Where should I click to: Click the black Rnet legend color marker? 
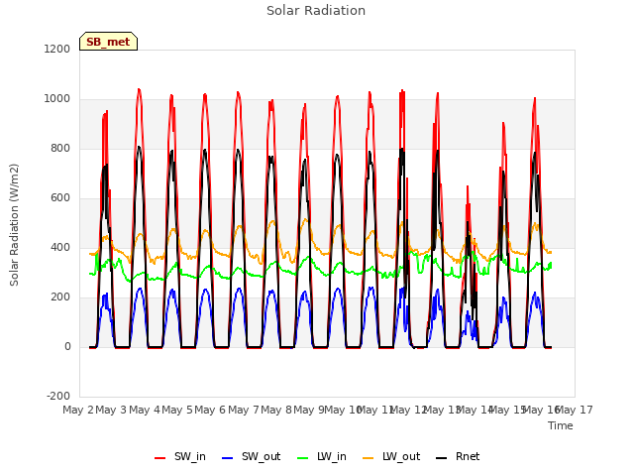click(x=442, y=458)
